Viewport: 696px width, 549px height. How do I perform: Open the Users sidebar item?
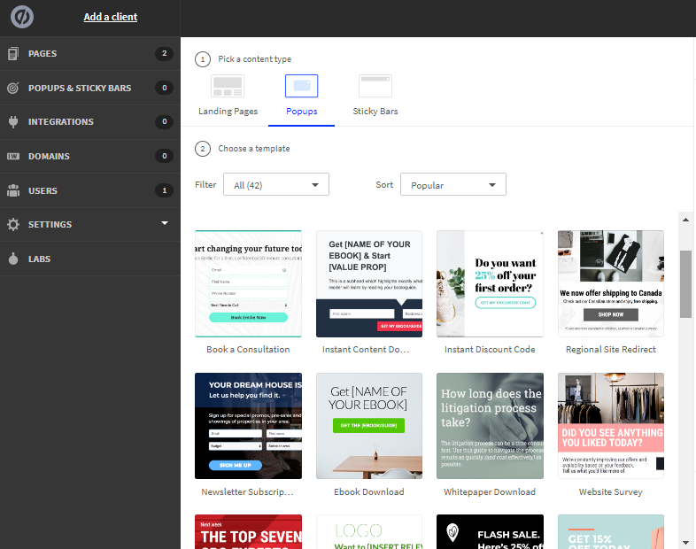click(x=90, y=190)
